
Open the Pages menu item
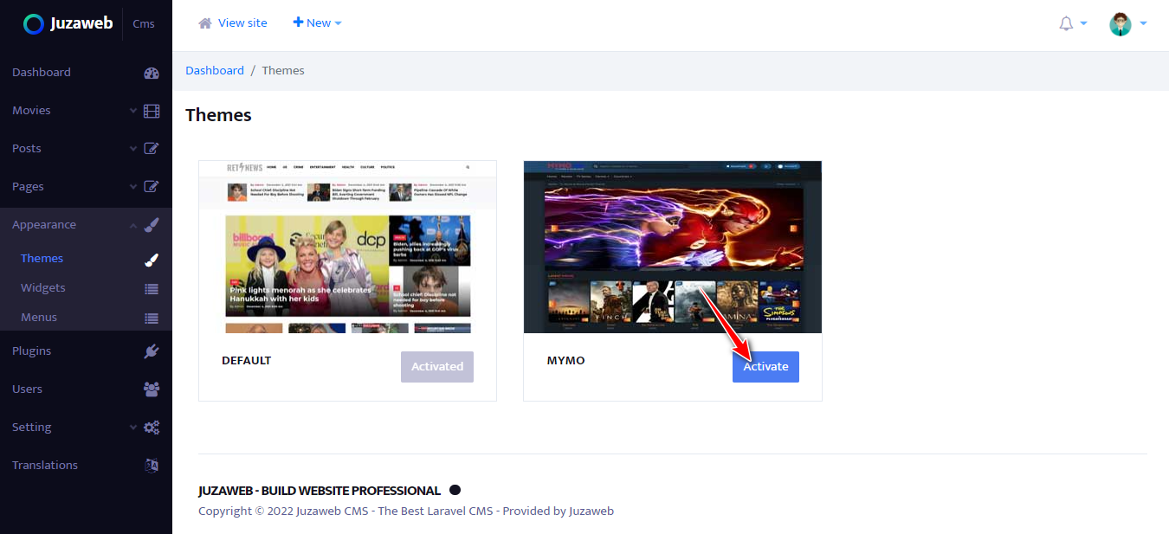(x=86, y=187)
